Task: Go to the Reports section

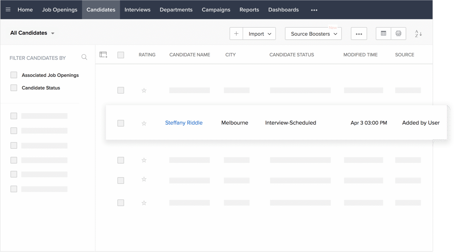Action: (x=249, y=10)
